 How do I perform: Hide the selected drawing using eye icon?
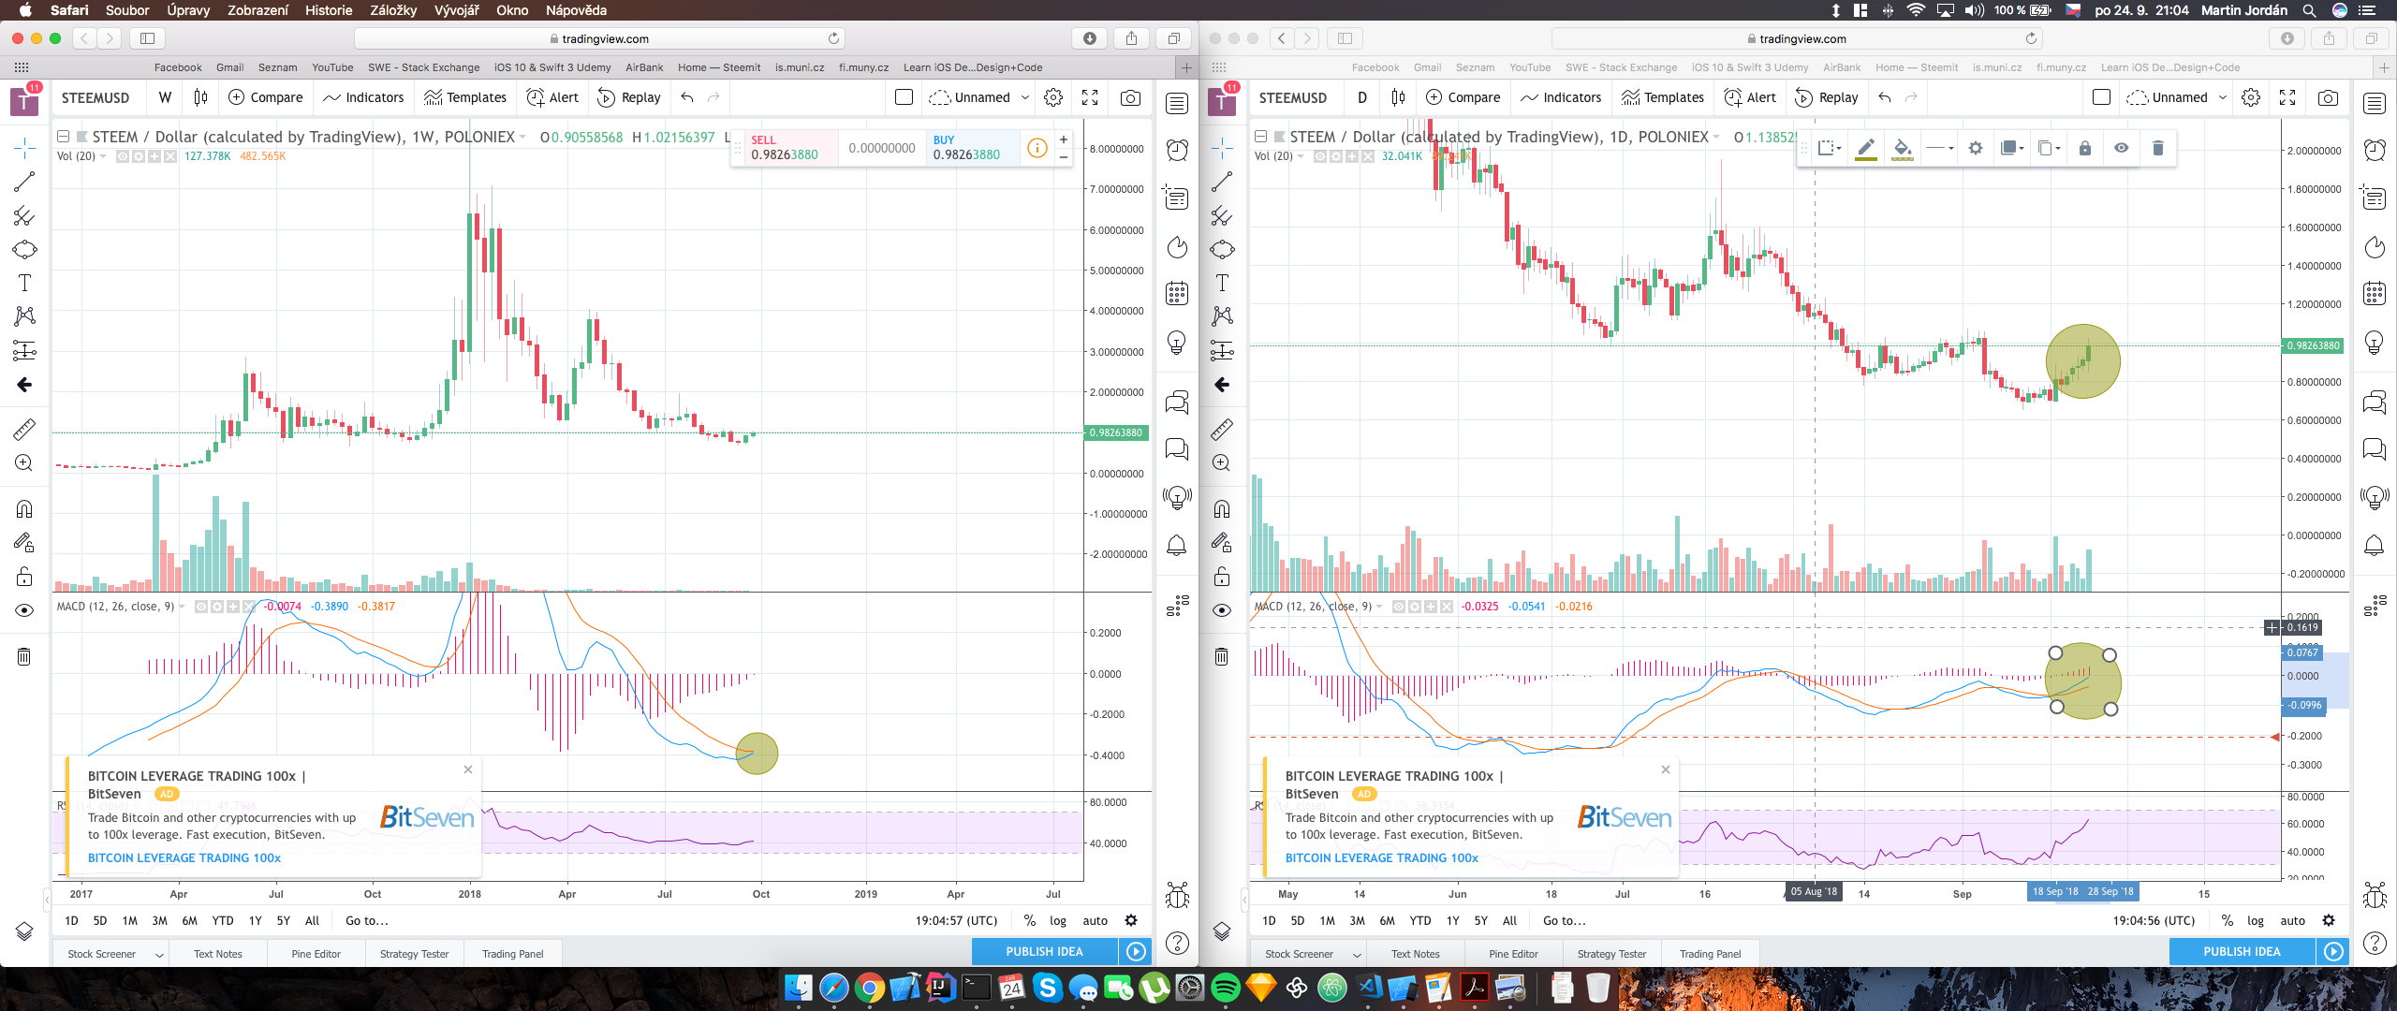pos(2121,148)
